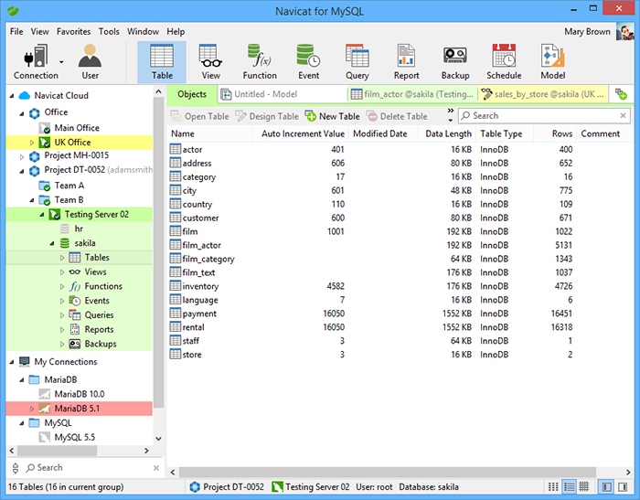
Task: Open the Model toolbar icon
Action: [x=552, y=62]
